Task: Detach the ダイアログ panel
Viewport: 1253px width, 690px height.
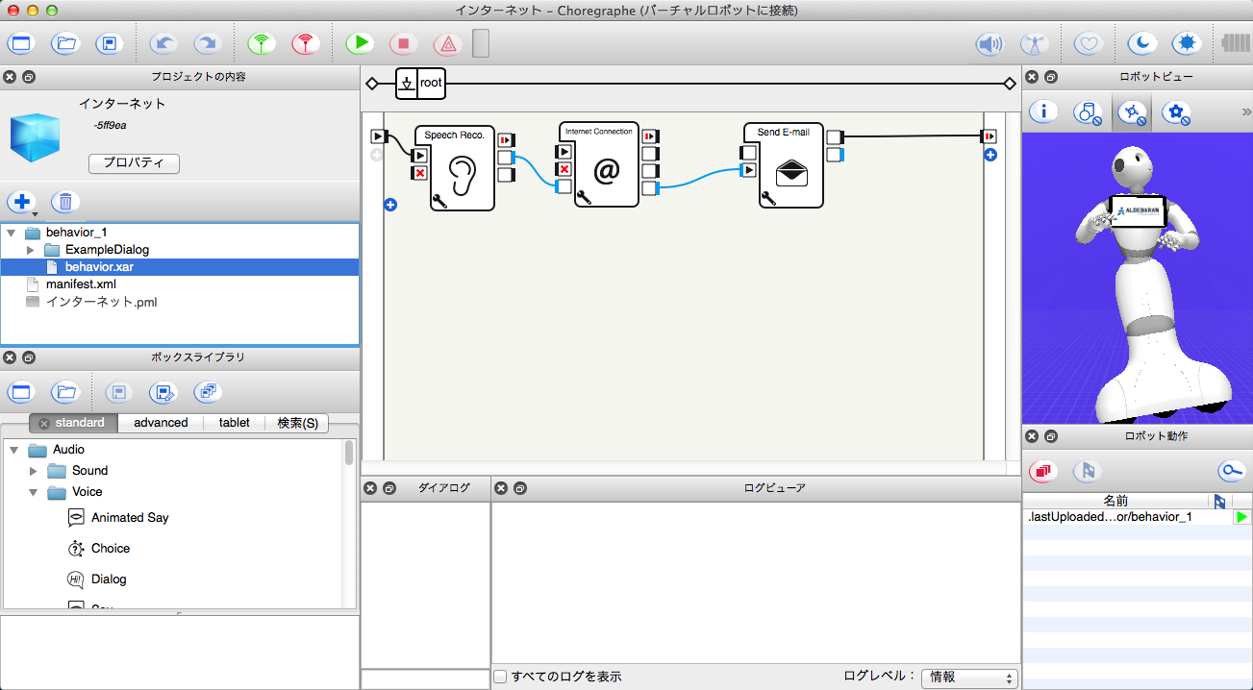Action: tap(389, 488)
